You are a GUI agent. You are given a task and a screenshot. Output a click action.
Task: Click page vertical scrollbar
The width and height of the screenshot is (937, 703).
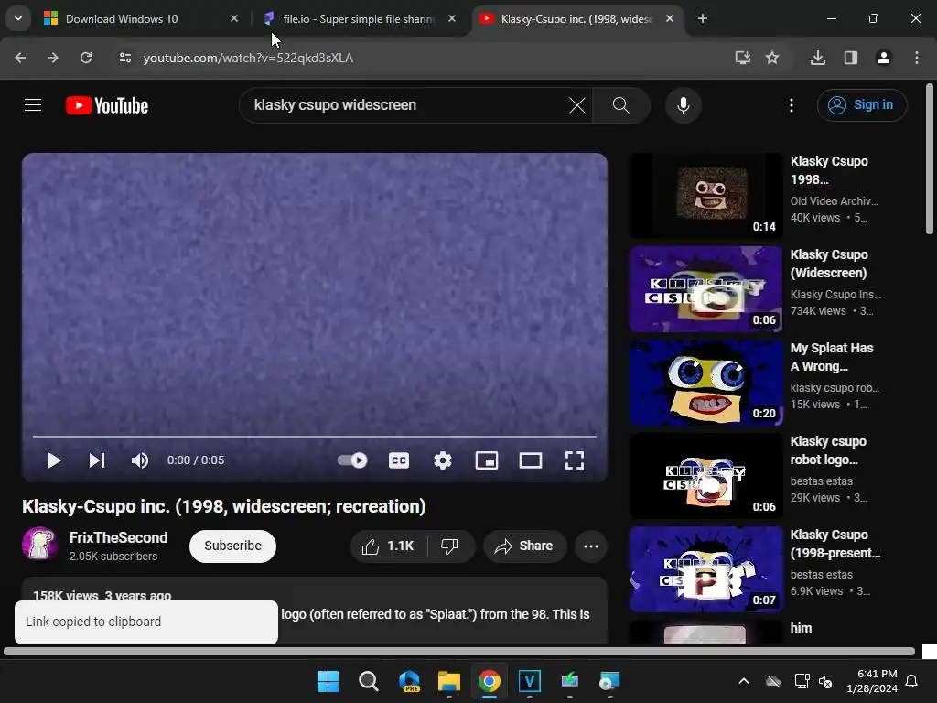click(x=930, y=159)
